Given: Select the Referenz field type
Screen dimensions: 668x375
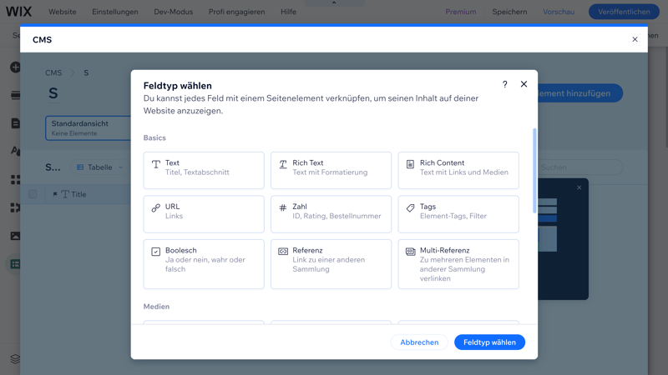Looking at the screenshot, I should pyautogui.click(x=331, y=263).
